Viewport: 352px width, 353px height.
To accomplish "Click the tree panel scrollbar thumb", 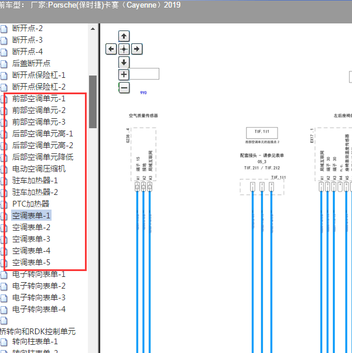I will [93, 102].
